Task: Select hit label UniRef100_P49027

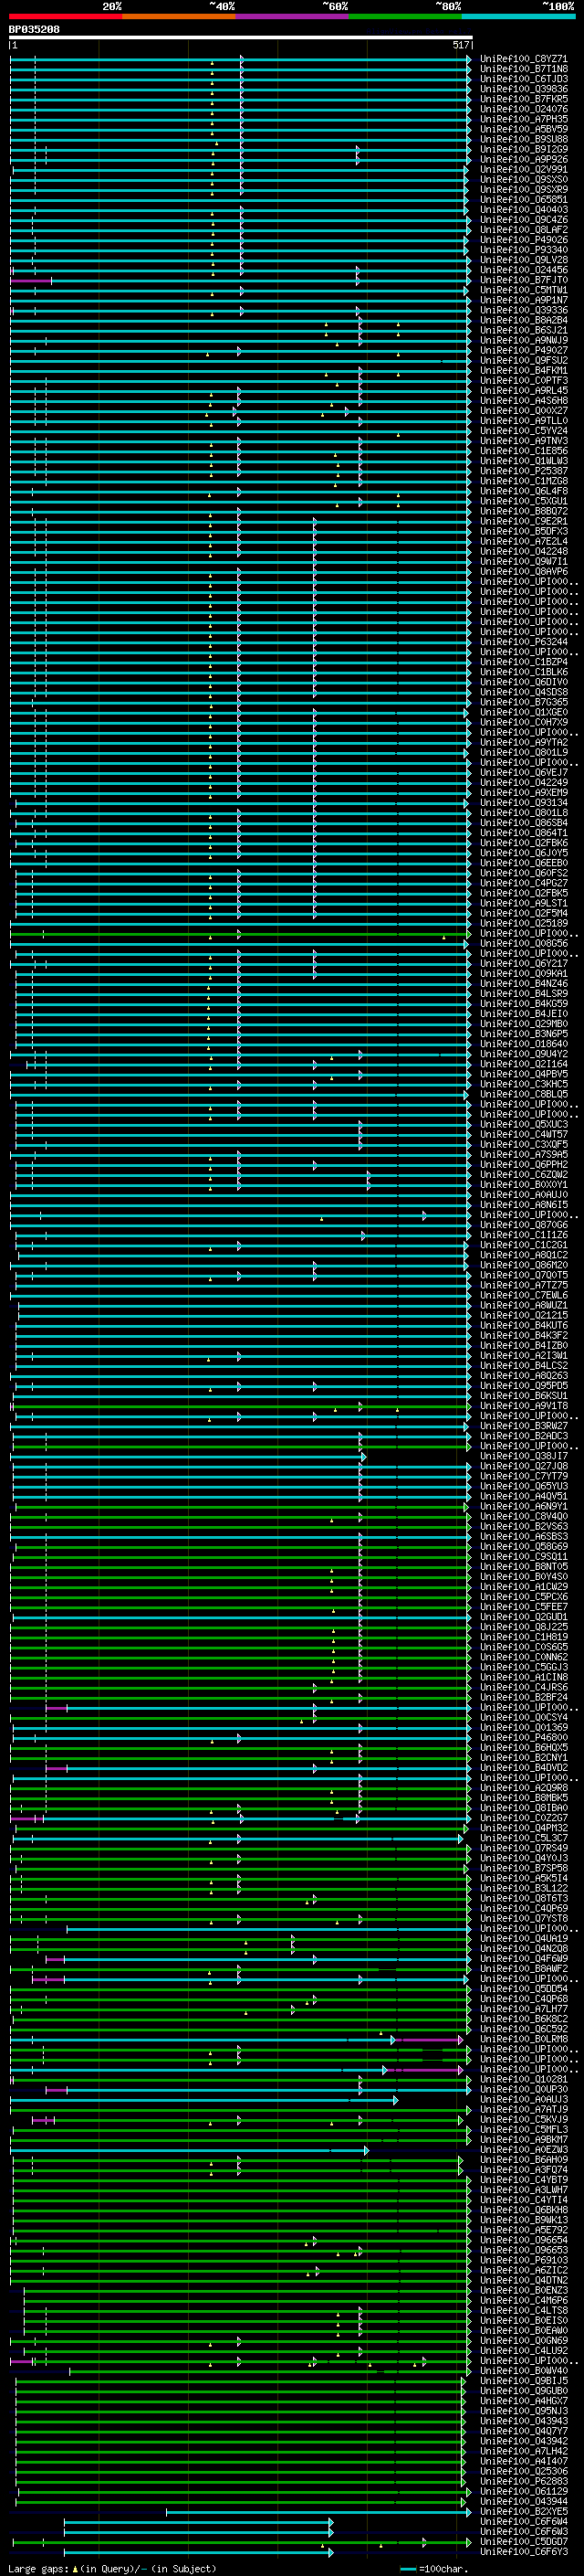Action: click(x=524, y=351)
